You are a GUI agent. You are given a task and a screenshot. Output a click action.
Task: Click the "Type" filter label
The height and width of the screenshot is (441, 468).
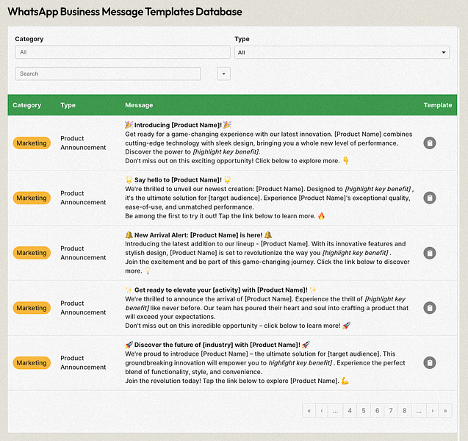coord(242,39)
